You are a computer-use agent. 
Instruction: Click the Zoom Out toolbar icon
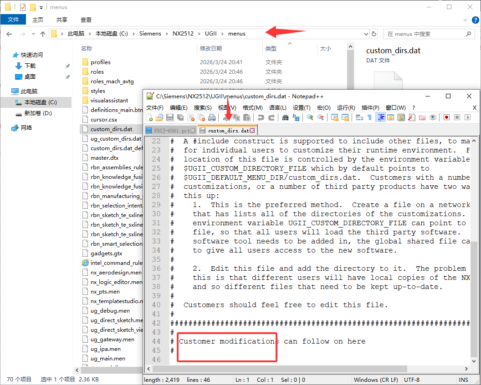(x=320, y=117)
